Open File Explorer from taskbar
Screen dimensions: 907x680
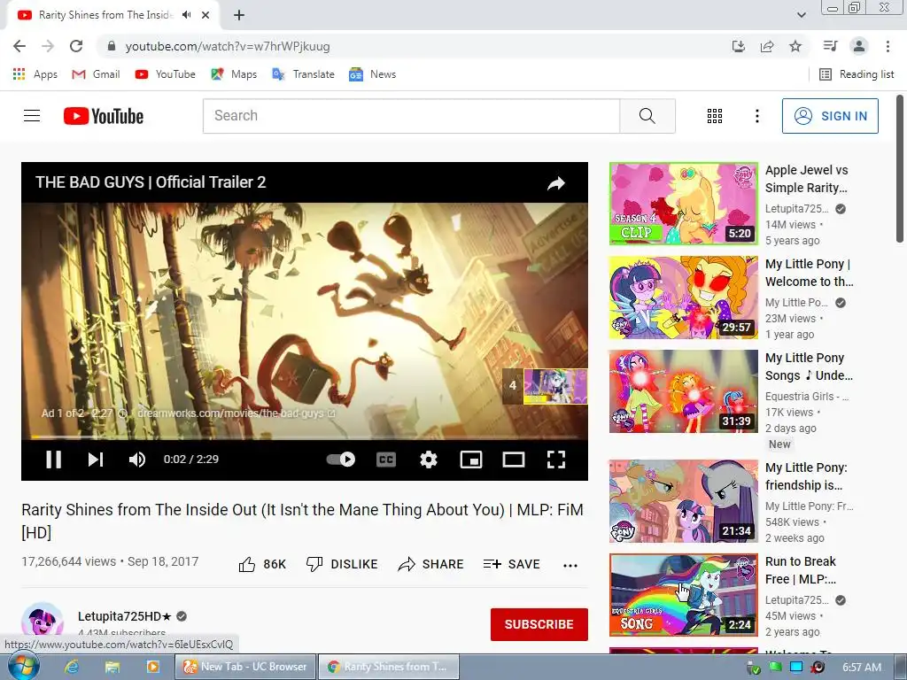click(112, 668)
